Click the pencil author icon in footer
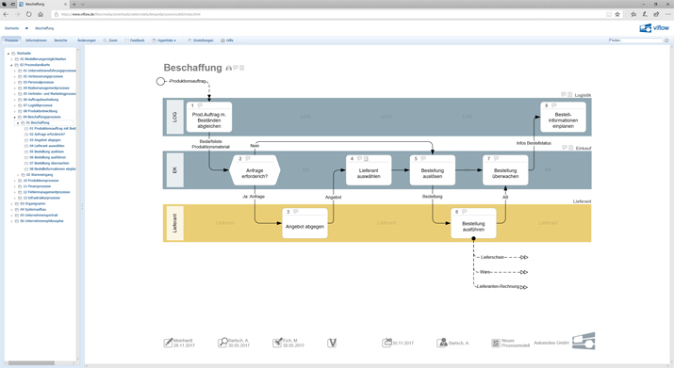The width and height of the screenshot is (674, 368). (x=168, y=343)
